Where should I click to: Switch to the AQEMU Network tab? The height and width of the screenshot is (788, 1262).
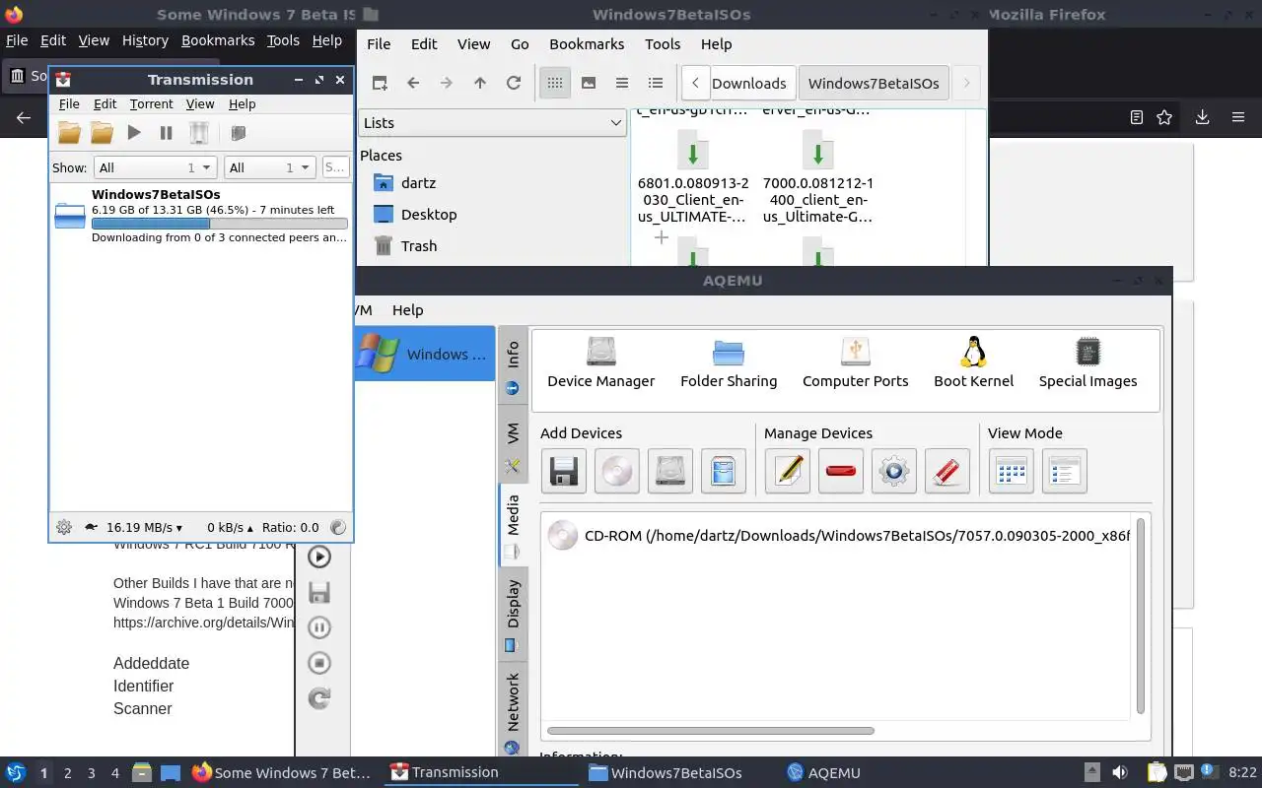513,711
